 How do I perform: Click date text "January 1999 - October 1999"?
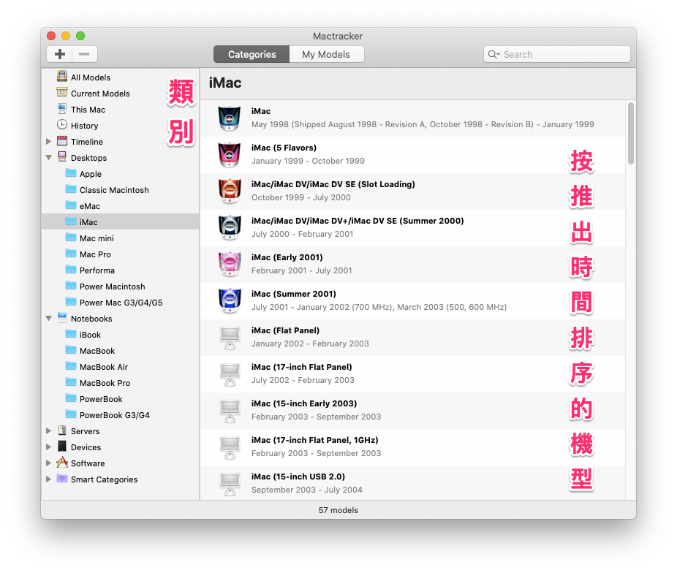[x=308, y=161]
